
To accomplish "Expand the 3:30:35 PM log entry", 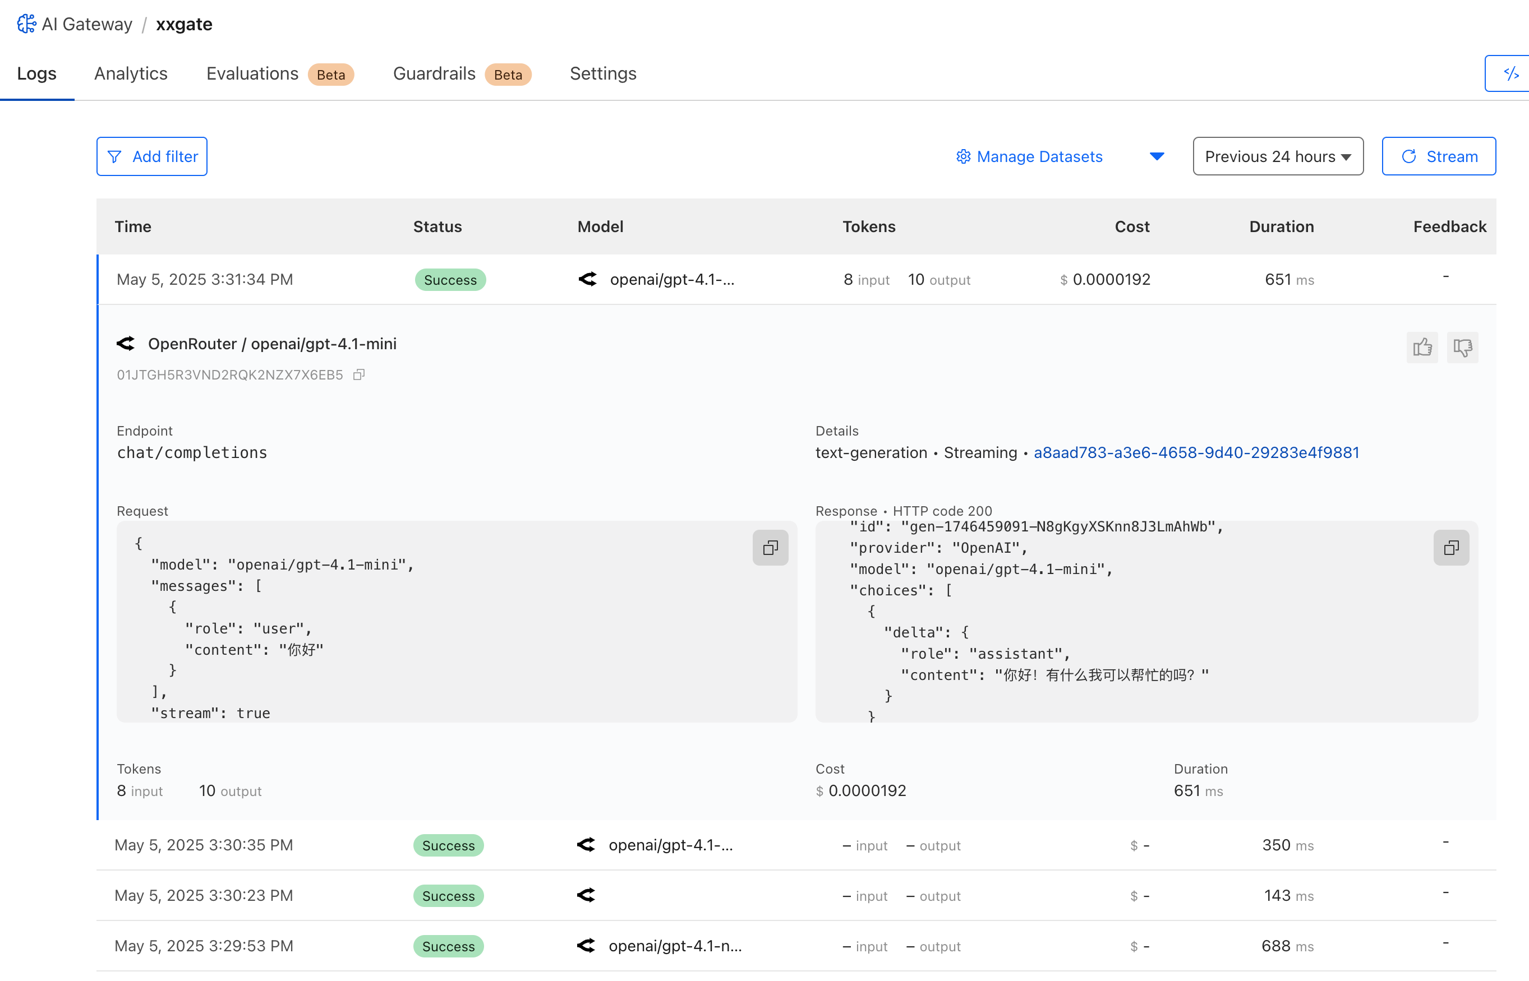I will (204, 845).
